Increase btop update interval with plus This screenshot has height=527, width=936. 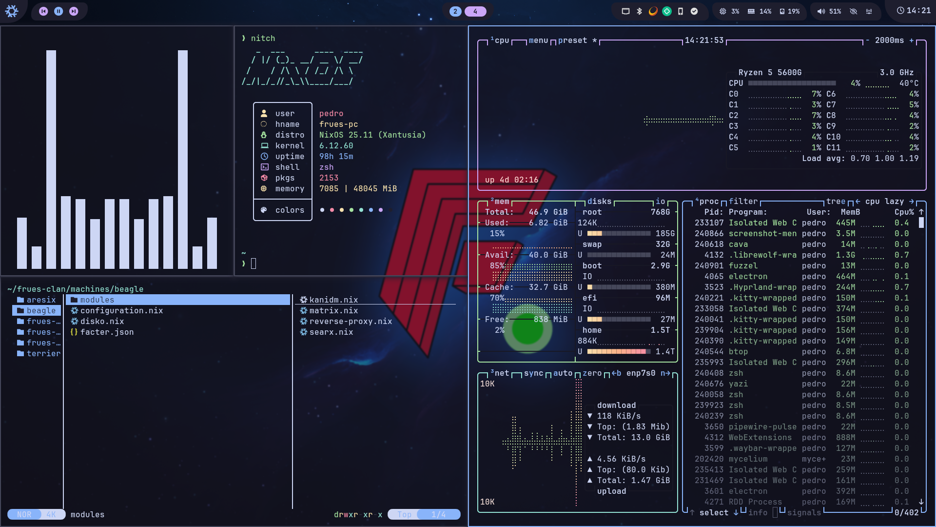[x=911, y=40]
